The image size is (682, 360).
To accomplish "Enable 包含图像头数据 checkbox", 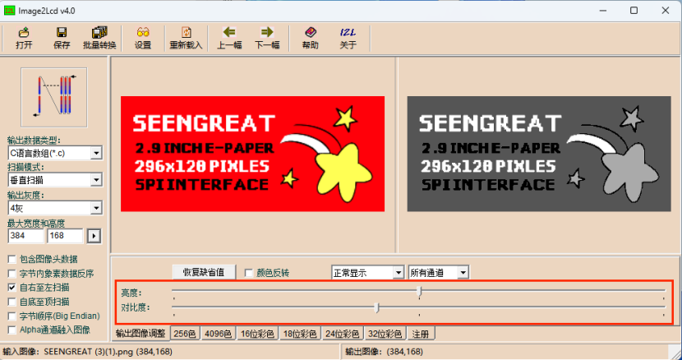I will (12, 260).
